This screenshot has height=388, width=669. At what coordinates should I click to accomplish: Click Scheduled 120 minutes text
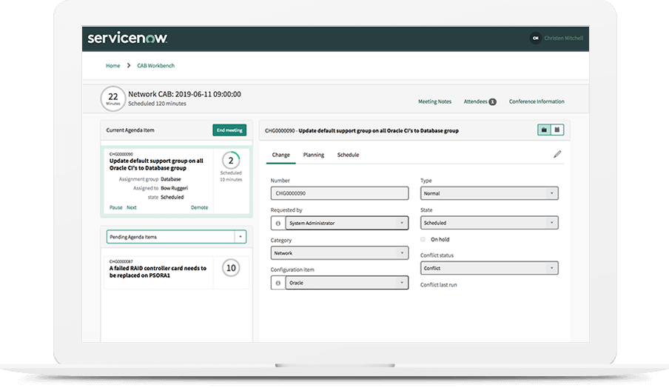point(157,104)
